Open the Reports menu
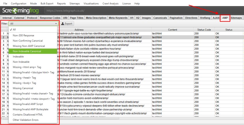The width and height of the screenshot is (244, 125). coord(61,3)
